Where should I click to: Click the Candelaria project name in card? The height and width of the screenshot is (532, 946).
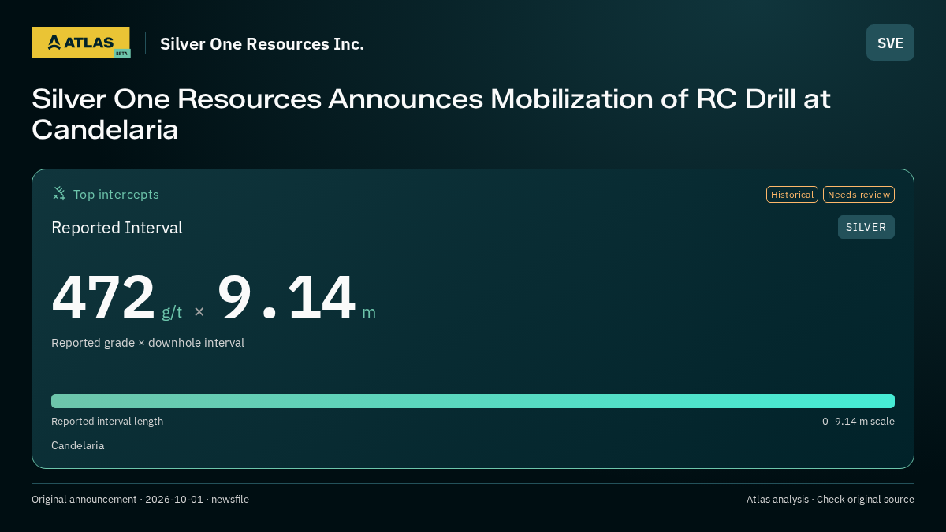[77, 445]
